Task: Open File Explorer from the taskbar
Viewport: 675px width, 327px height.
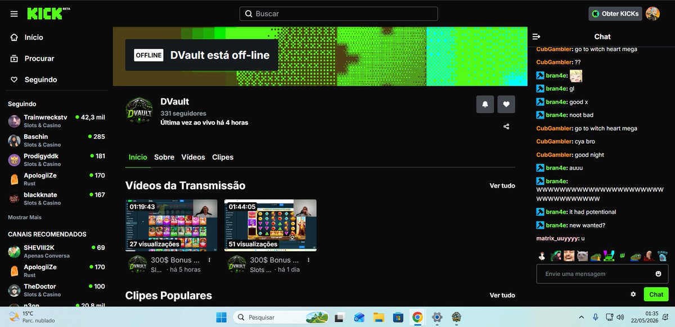Action: click(379, 317)
